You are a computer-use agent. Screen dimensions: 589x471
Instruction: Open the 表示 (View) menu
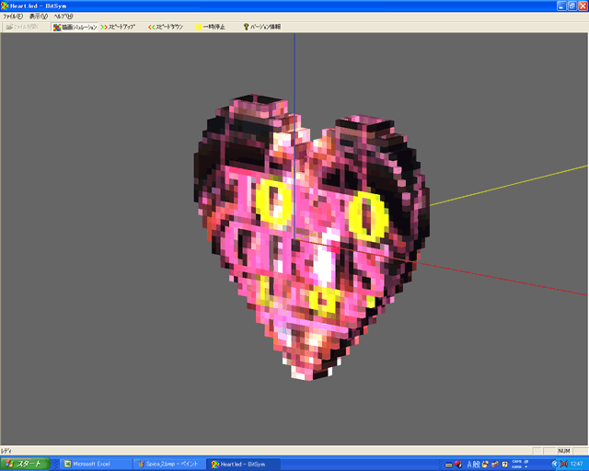pos(38,17)
